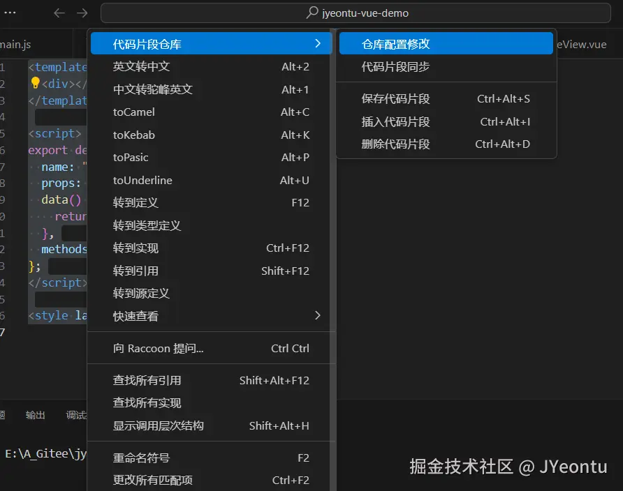Switch to the main.js tab

click(15, 43)
